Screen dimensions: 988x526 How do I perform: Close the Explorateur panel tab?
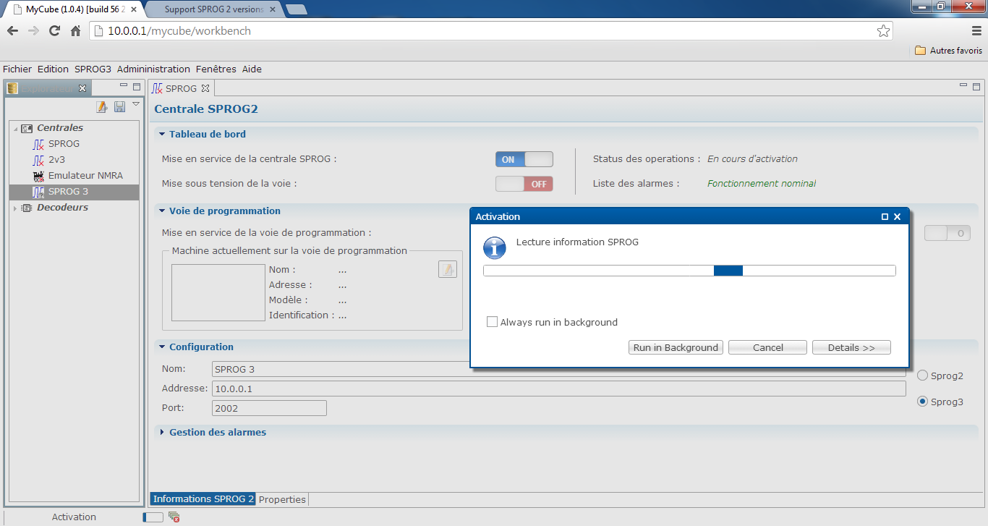click(82, 88)
